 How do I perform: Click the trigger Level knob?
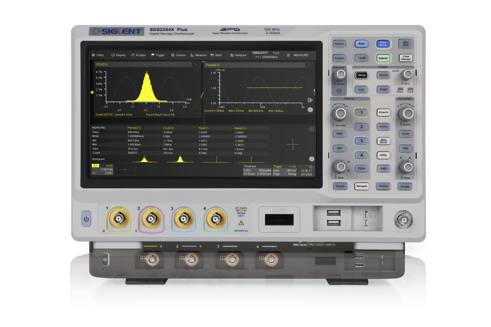(408, 74)
